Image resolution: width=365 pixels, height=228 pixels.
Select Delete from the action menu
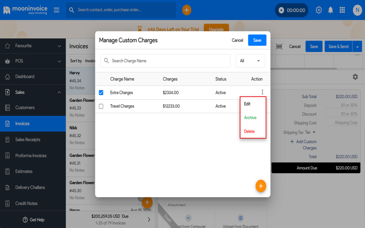pos(249,131)
